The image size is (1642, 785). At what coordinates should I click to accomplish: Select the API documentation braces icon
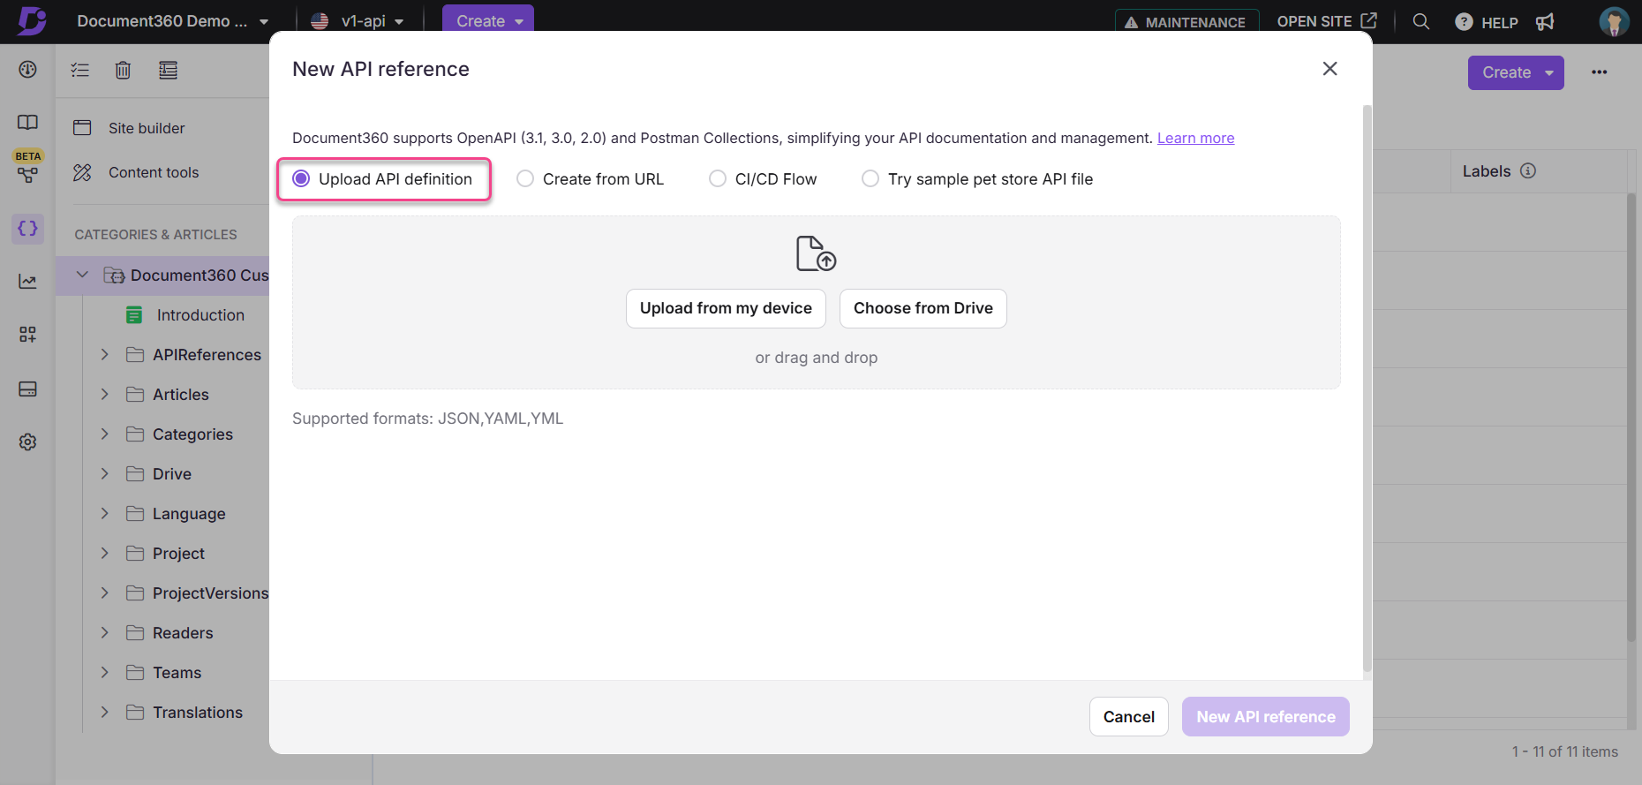coord(27,229)
